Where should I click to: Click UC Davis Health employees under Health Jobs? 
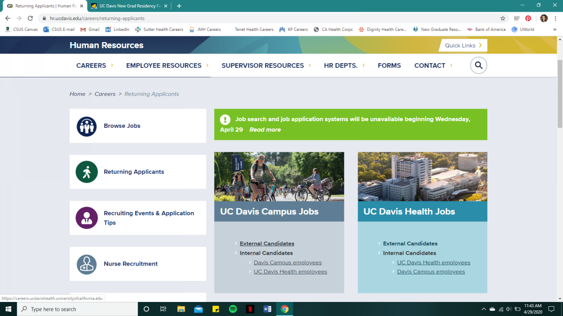tap(434, 263)
